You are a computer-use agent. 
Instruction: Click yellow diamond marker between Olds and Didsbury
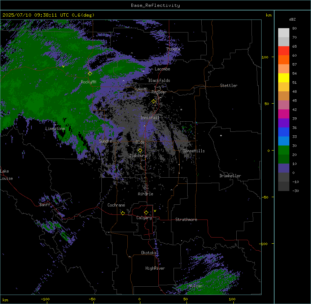click(x=140, y=151)
